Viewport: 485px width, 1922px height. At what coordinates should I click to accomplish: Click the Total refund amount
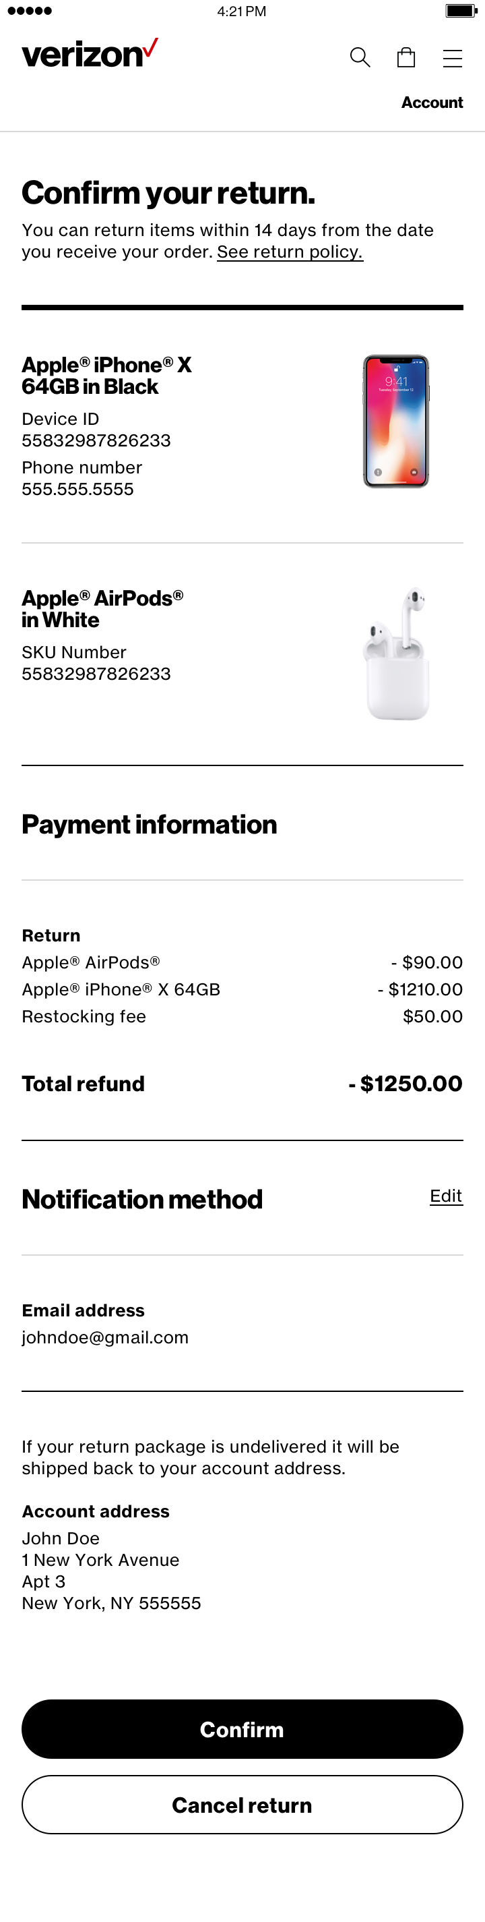(406, 1083)
